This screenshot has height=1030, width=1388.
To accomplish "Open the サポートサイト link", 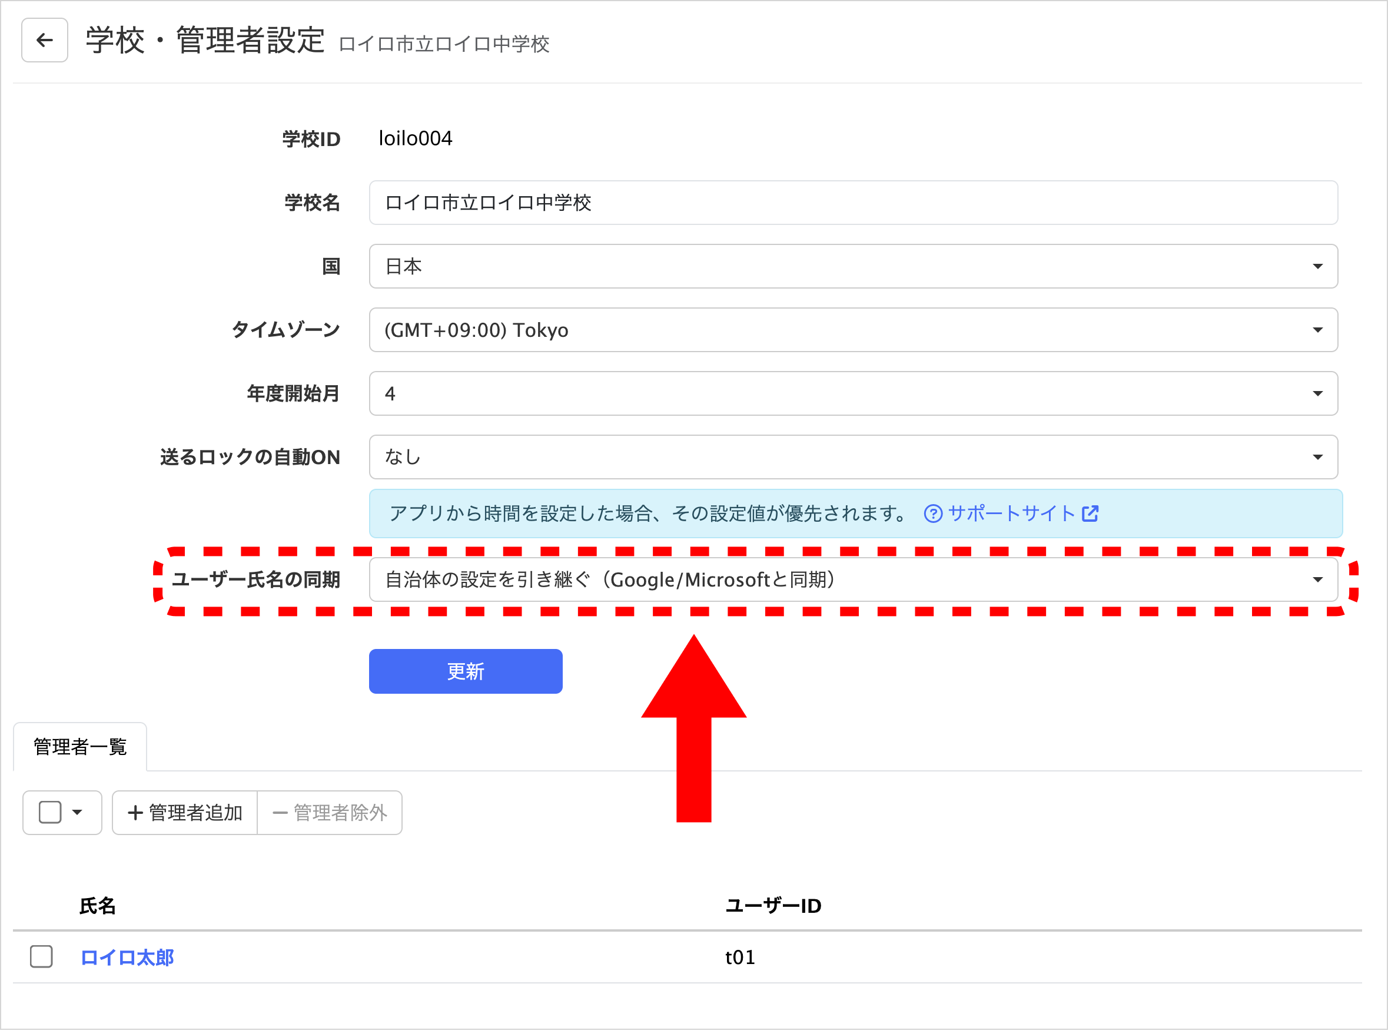I will [x=1011, y=514].
